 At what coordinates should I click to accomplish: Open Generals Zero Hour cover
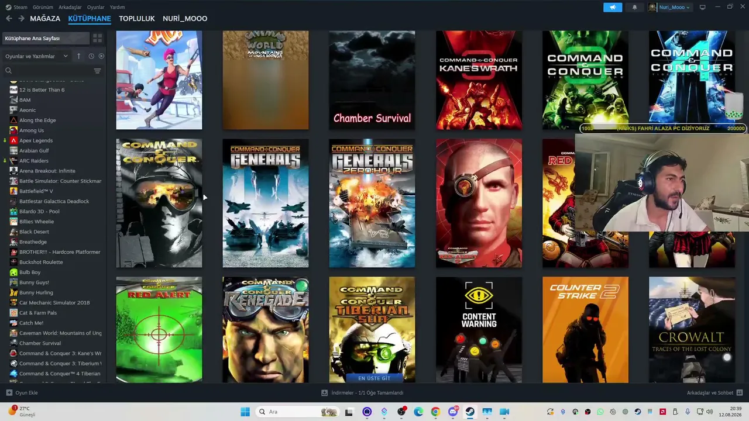[372, 203]
